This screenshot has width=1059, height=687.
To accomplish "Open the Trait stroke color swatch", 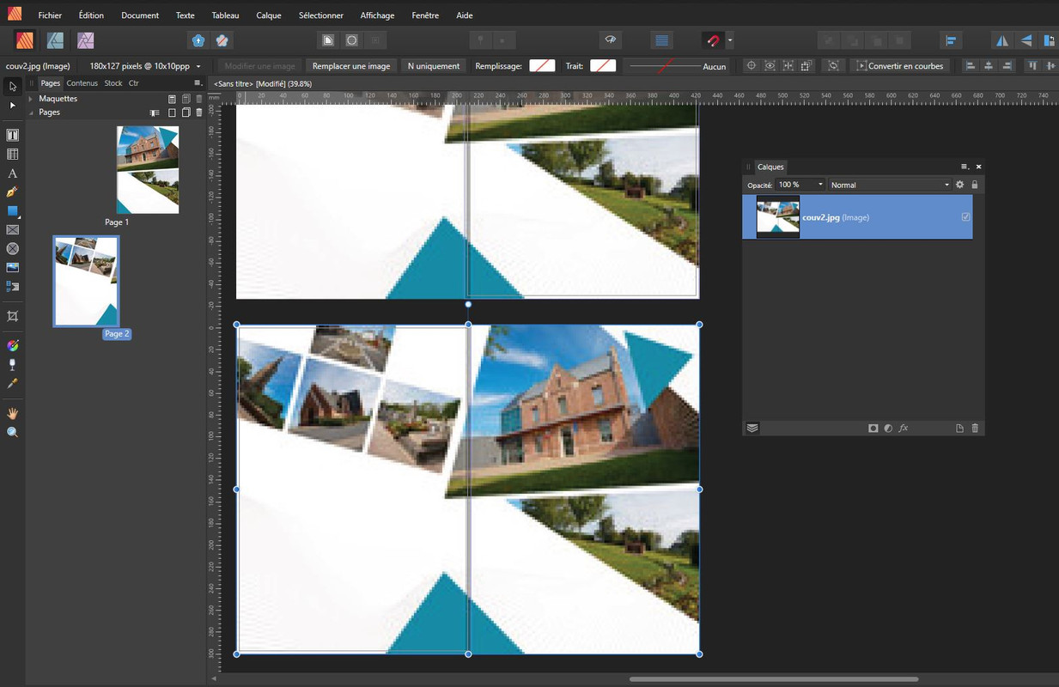I will (603, 66).
